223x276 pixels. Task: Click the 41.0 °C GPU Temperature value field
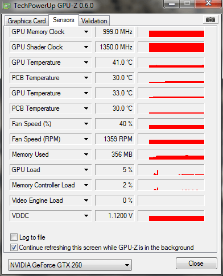coord(114,62)
